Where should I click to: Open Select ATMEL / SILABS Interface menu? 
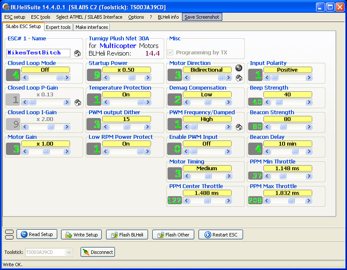tap(89, 17)
